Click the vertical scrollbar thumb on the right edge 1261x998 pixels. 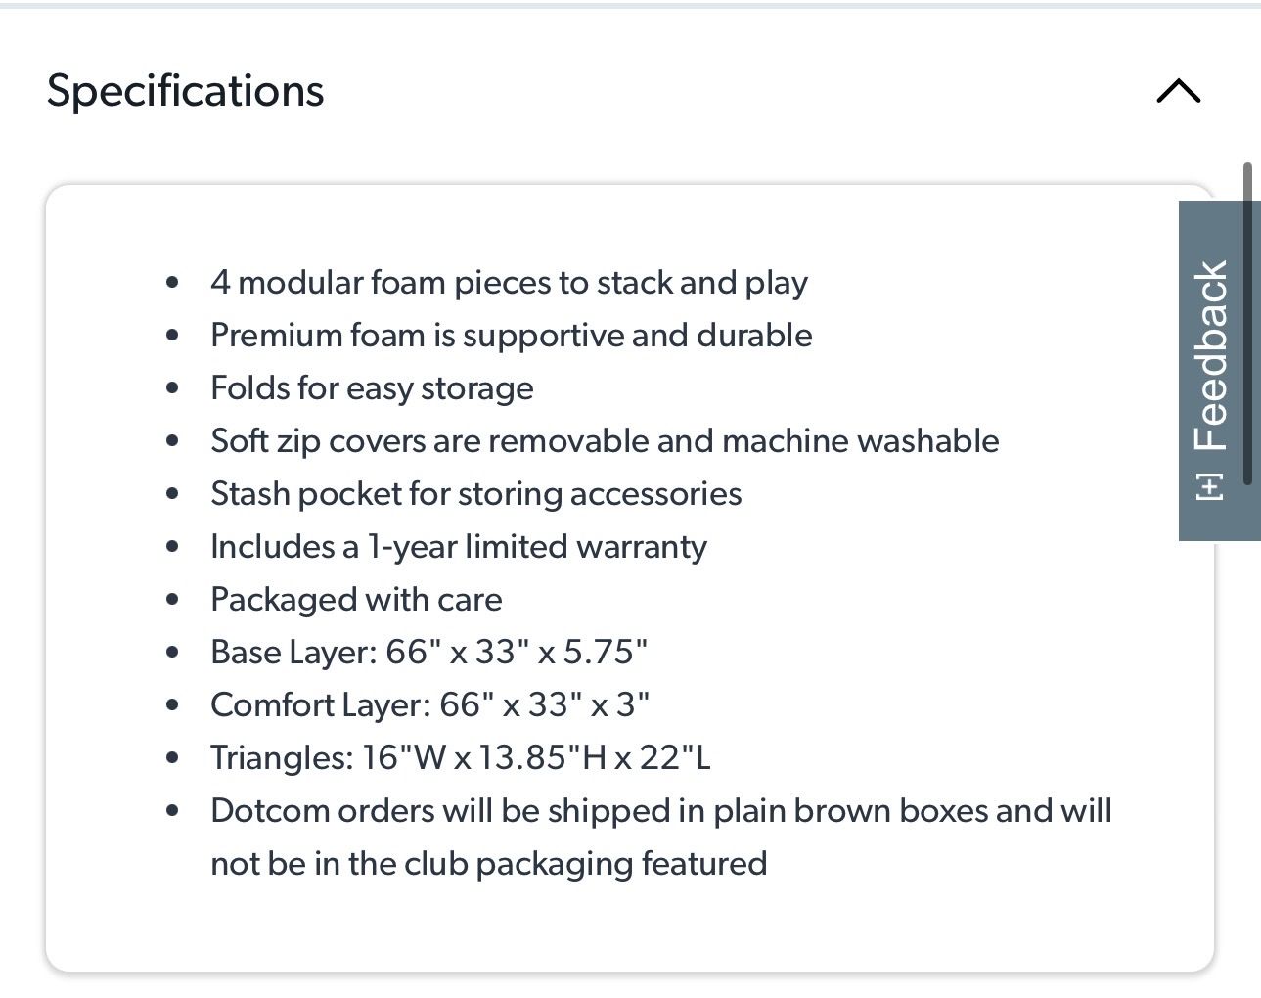pos(1247,323)
